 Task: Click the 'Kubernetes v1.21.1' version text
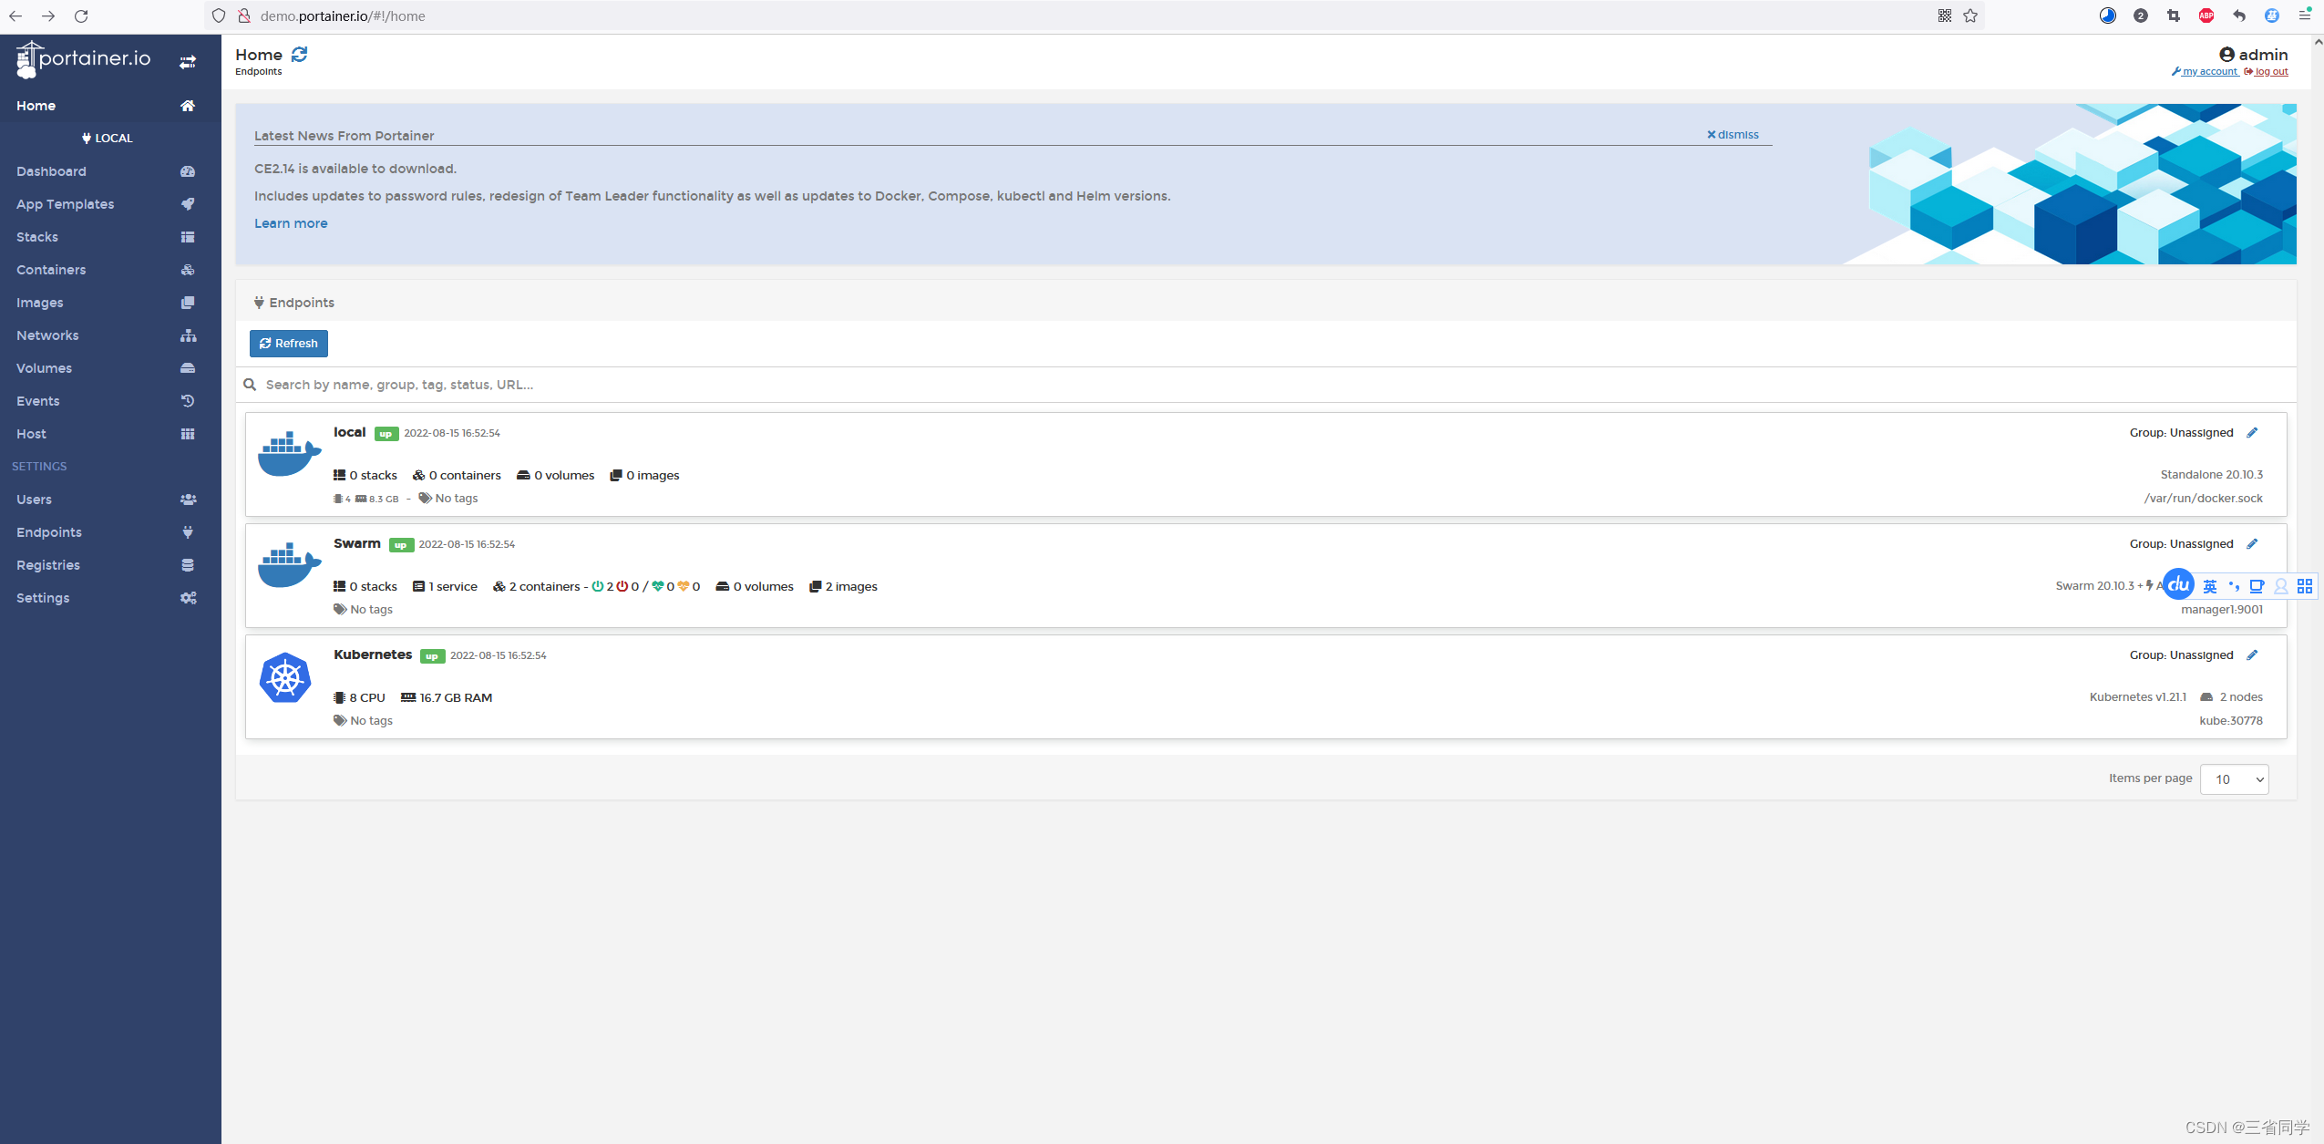tap(2138, 697)
